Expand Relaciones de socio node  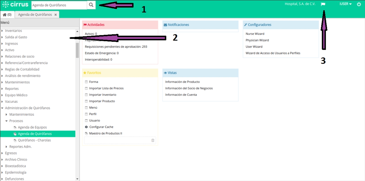(2, 56)
